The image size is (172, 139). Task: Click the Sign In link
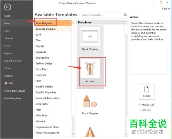point(166,9)
